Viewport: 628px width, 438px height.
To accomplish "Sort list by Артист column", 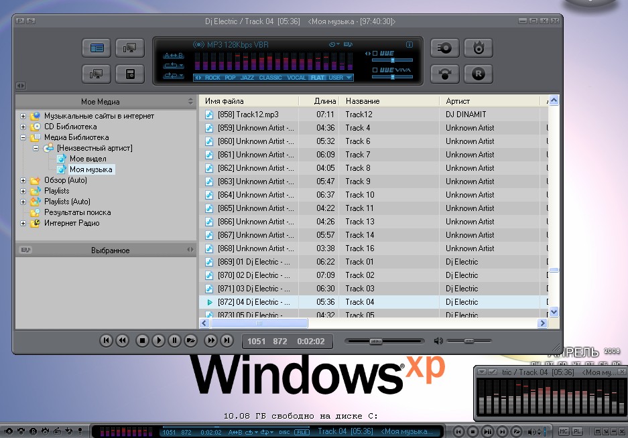I will pyautogui.click(x=489, y=101).
